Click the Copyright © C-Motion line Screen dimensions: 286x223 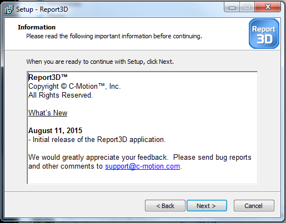(x=74, y=87)
